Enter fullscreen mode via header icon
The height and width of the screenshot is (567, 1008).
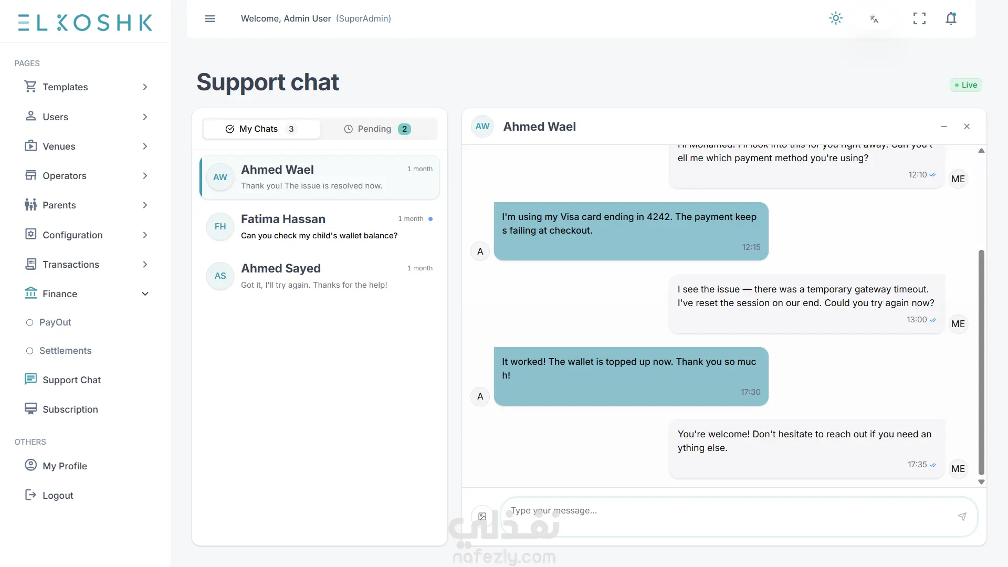coord(919,19)
